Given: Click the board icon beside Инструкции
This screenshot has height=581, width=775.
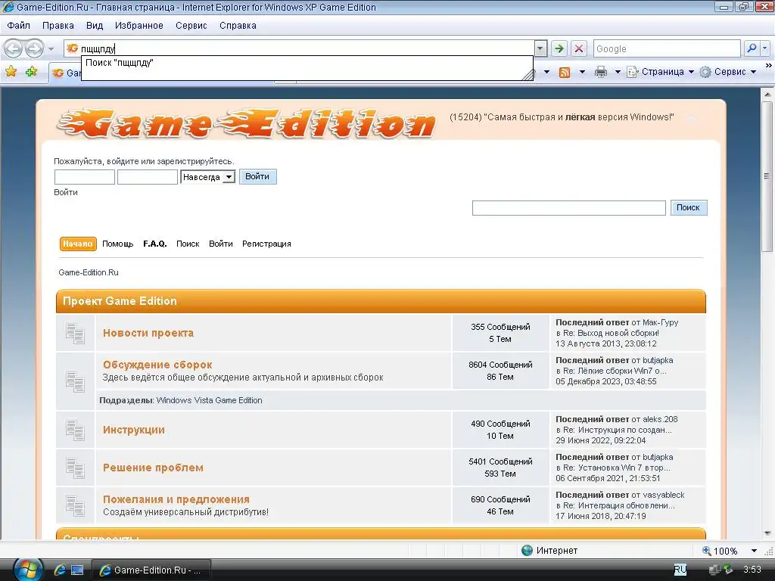Looking at the screenshot, I should (75, 430).
